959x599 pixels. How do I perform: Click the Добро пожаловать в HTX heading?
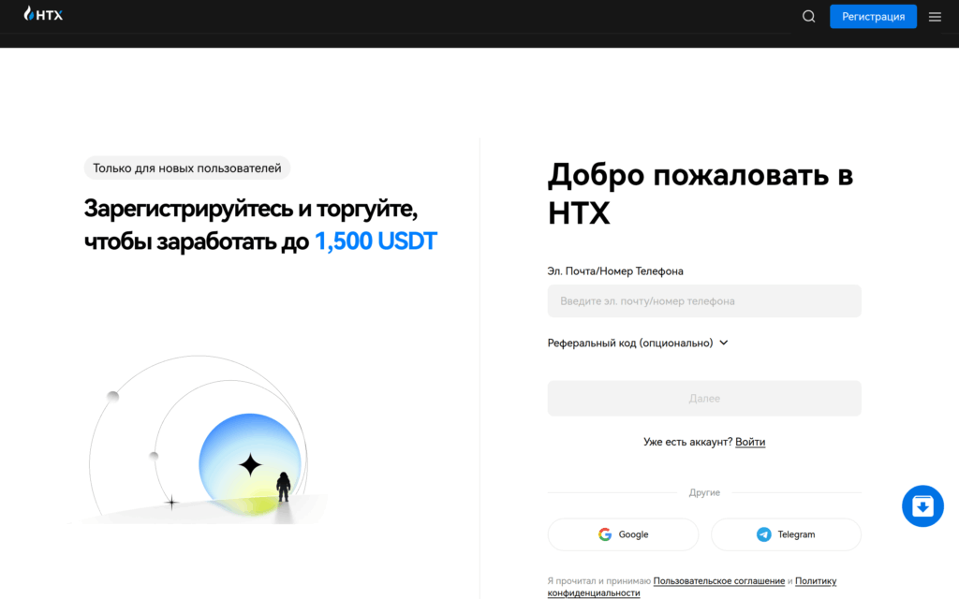(x=701, y=194)
